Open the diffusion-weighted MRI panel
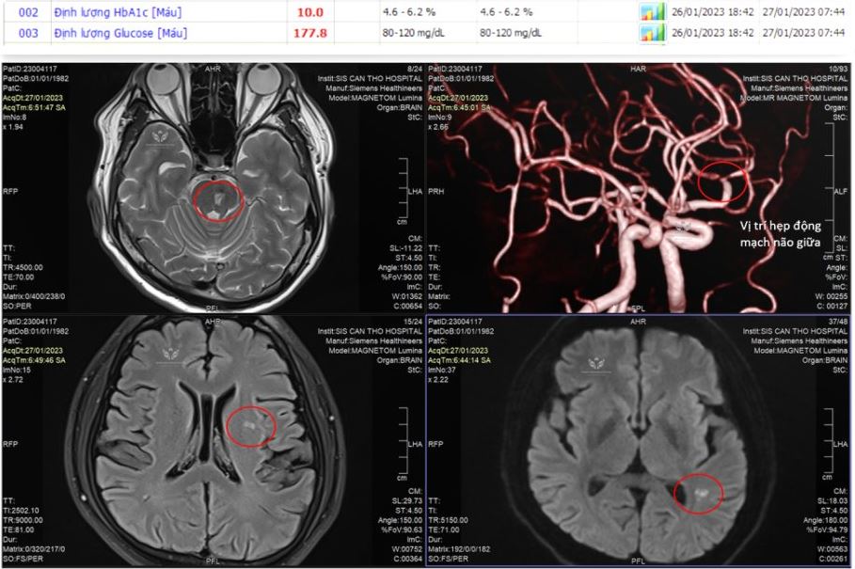 click(x=640, y=442)
